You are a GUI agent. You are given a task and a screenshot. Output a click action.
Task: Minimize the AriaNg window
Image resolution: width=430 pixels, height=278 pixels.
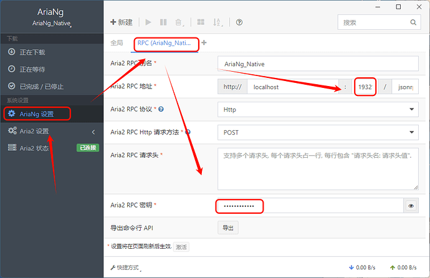point(378,7)
